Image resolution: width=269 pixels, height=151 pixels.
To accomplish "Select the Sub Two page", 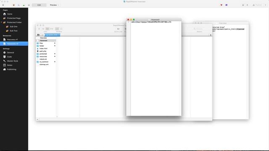I will [x=13, y=31].
